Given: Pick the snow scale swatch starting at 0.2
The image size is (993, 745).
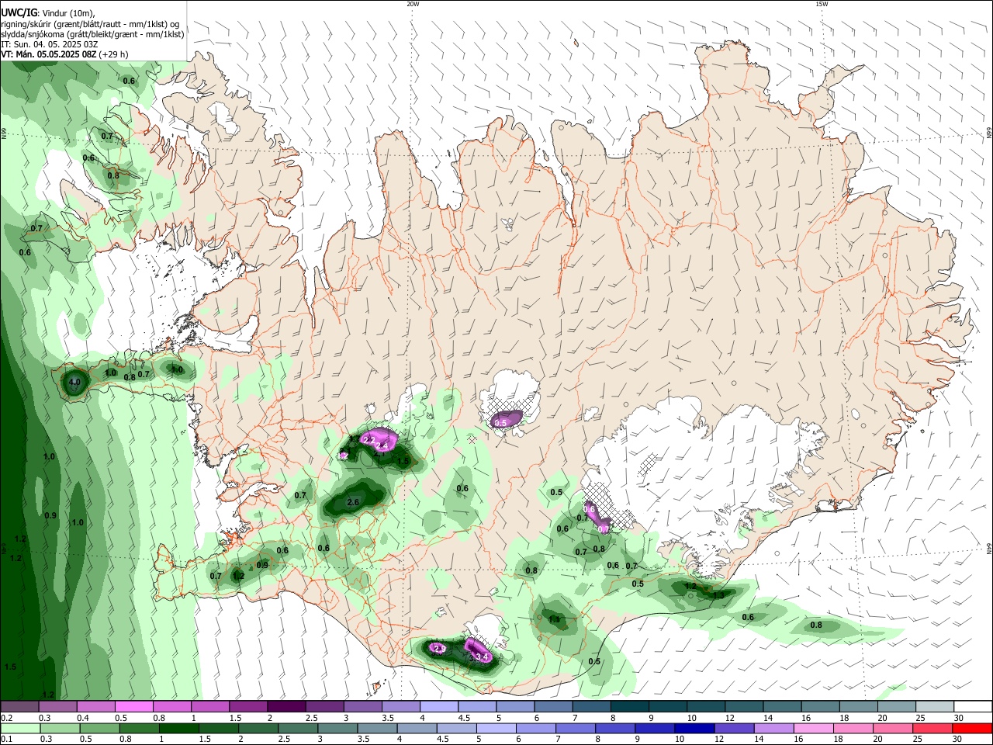Looking at the screenshot, I should pyautogui.click(x=19, y=707).
